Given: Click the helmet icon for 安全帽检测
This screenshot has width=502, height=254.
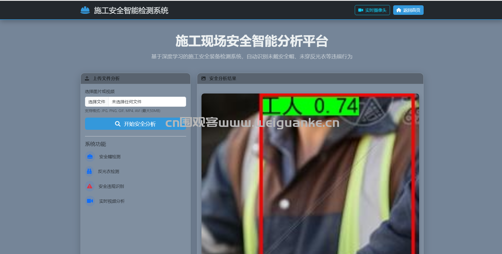Looking at the screenshot, I should [90, 157].
